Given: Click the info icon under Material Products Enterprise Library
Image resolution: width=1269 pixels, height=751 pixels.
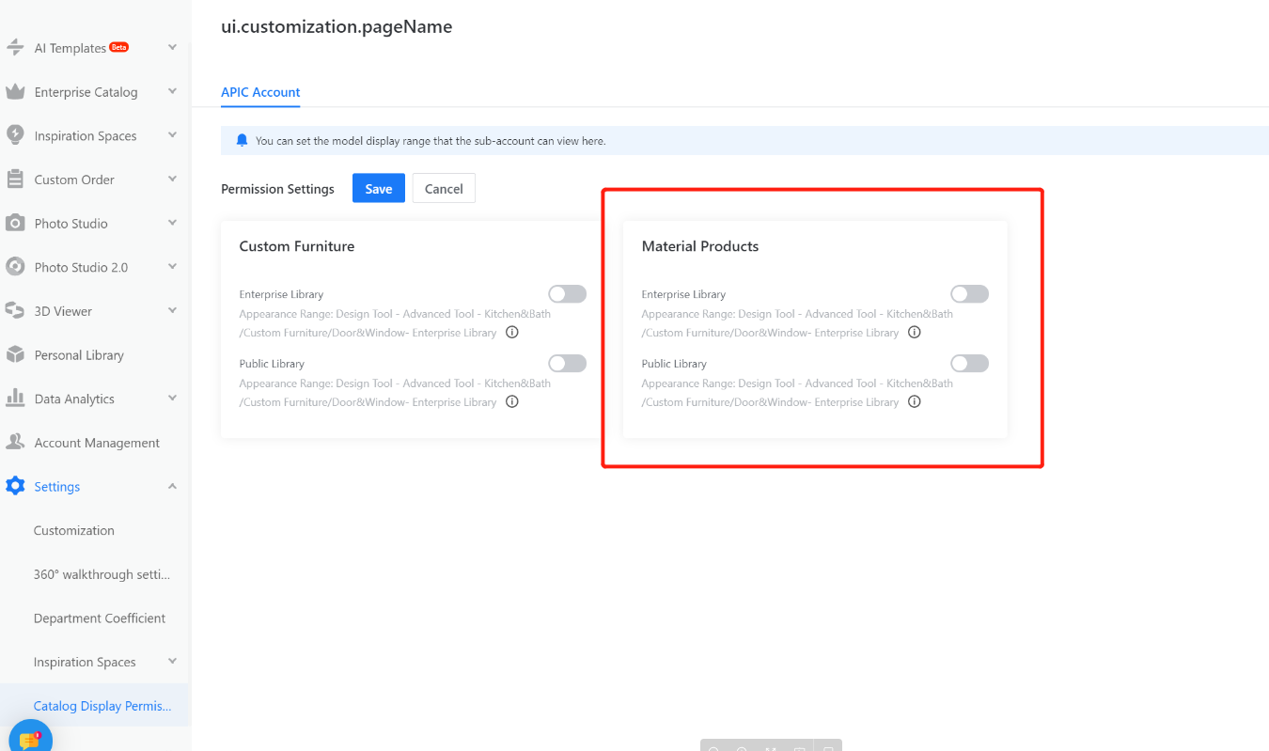Looking at the screenshot, I should [915, 333].
